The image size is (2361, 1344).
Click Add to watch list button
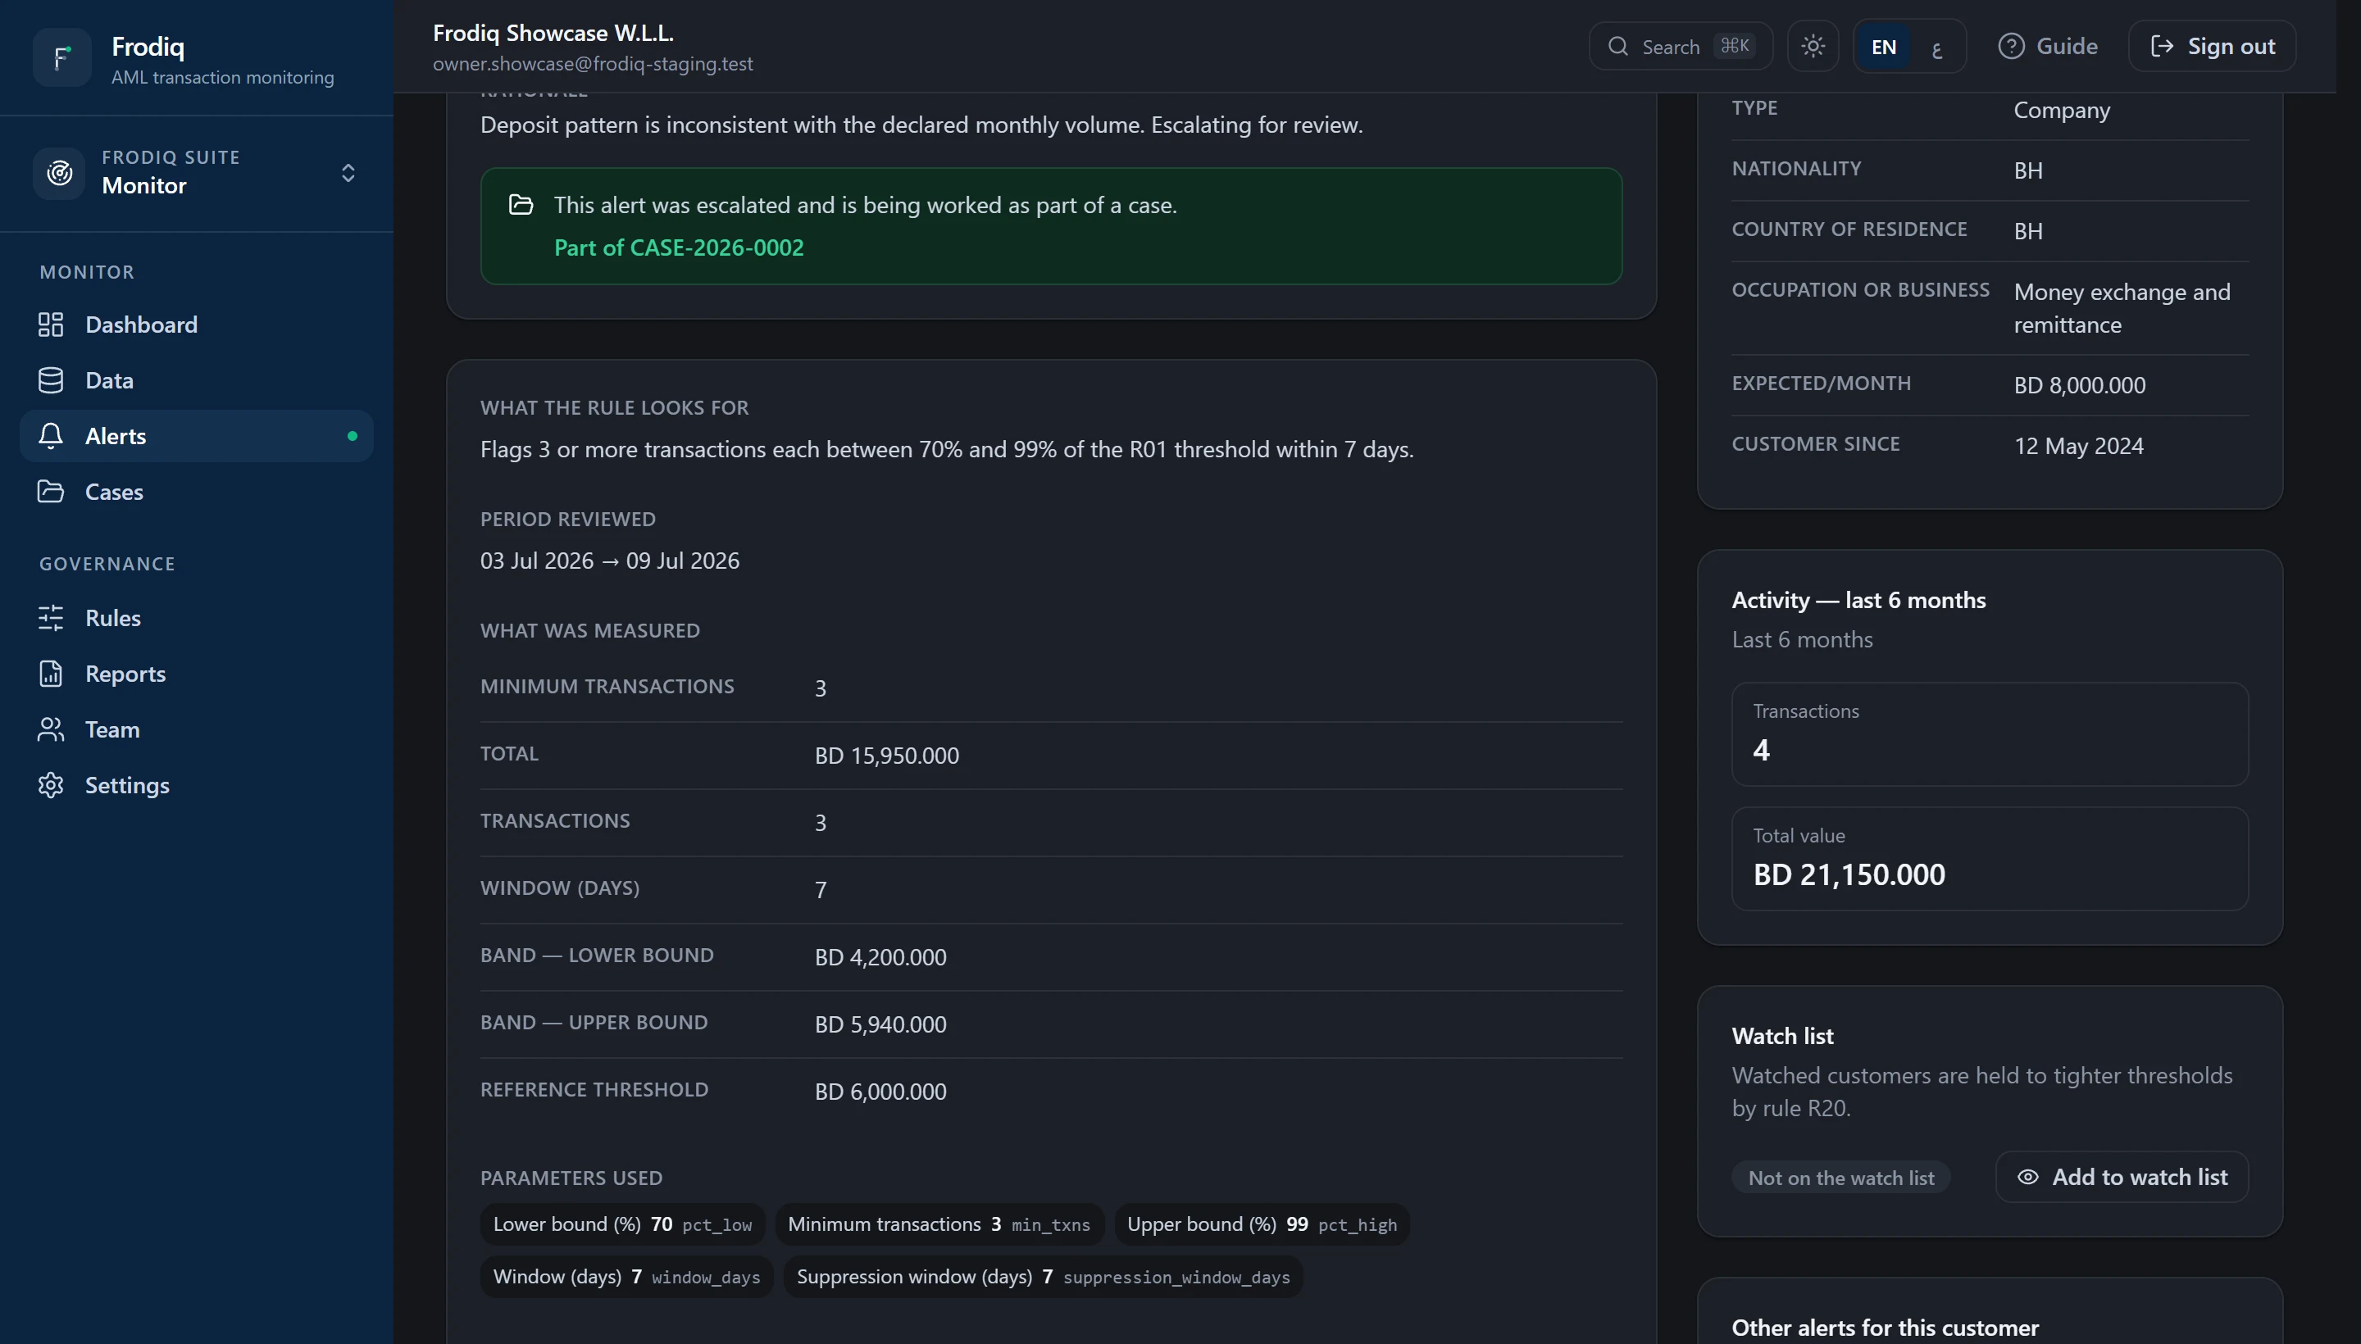(2121, 1177)
